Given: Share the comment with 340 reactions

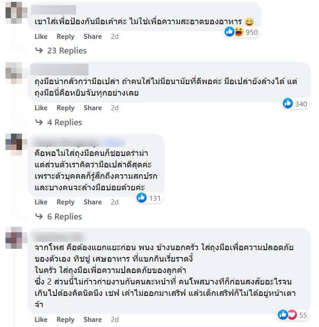Looking at the screenshot, I should (x=93, y=108).
